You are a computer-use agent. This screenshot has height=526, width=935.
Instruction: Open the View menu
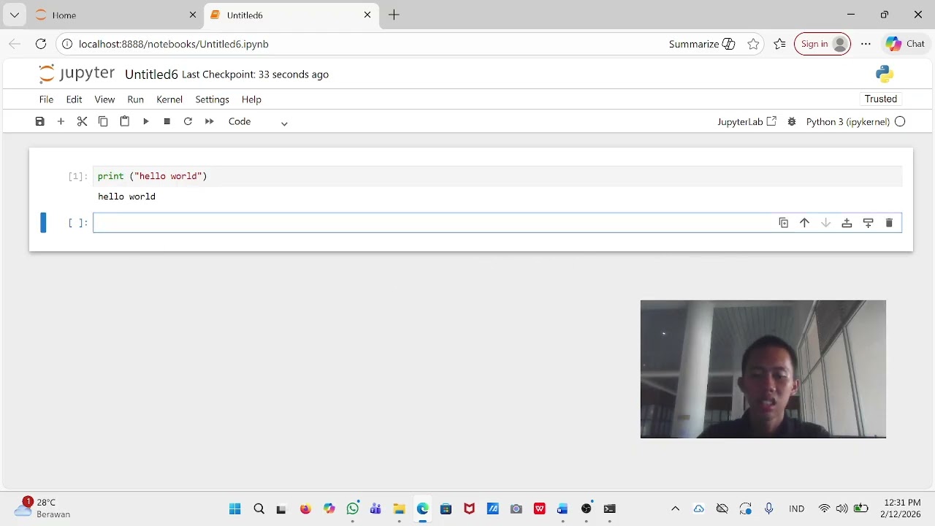(104, 99)
